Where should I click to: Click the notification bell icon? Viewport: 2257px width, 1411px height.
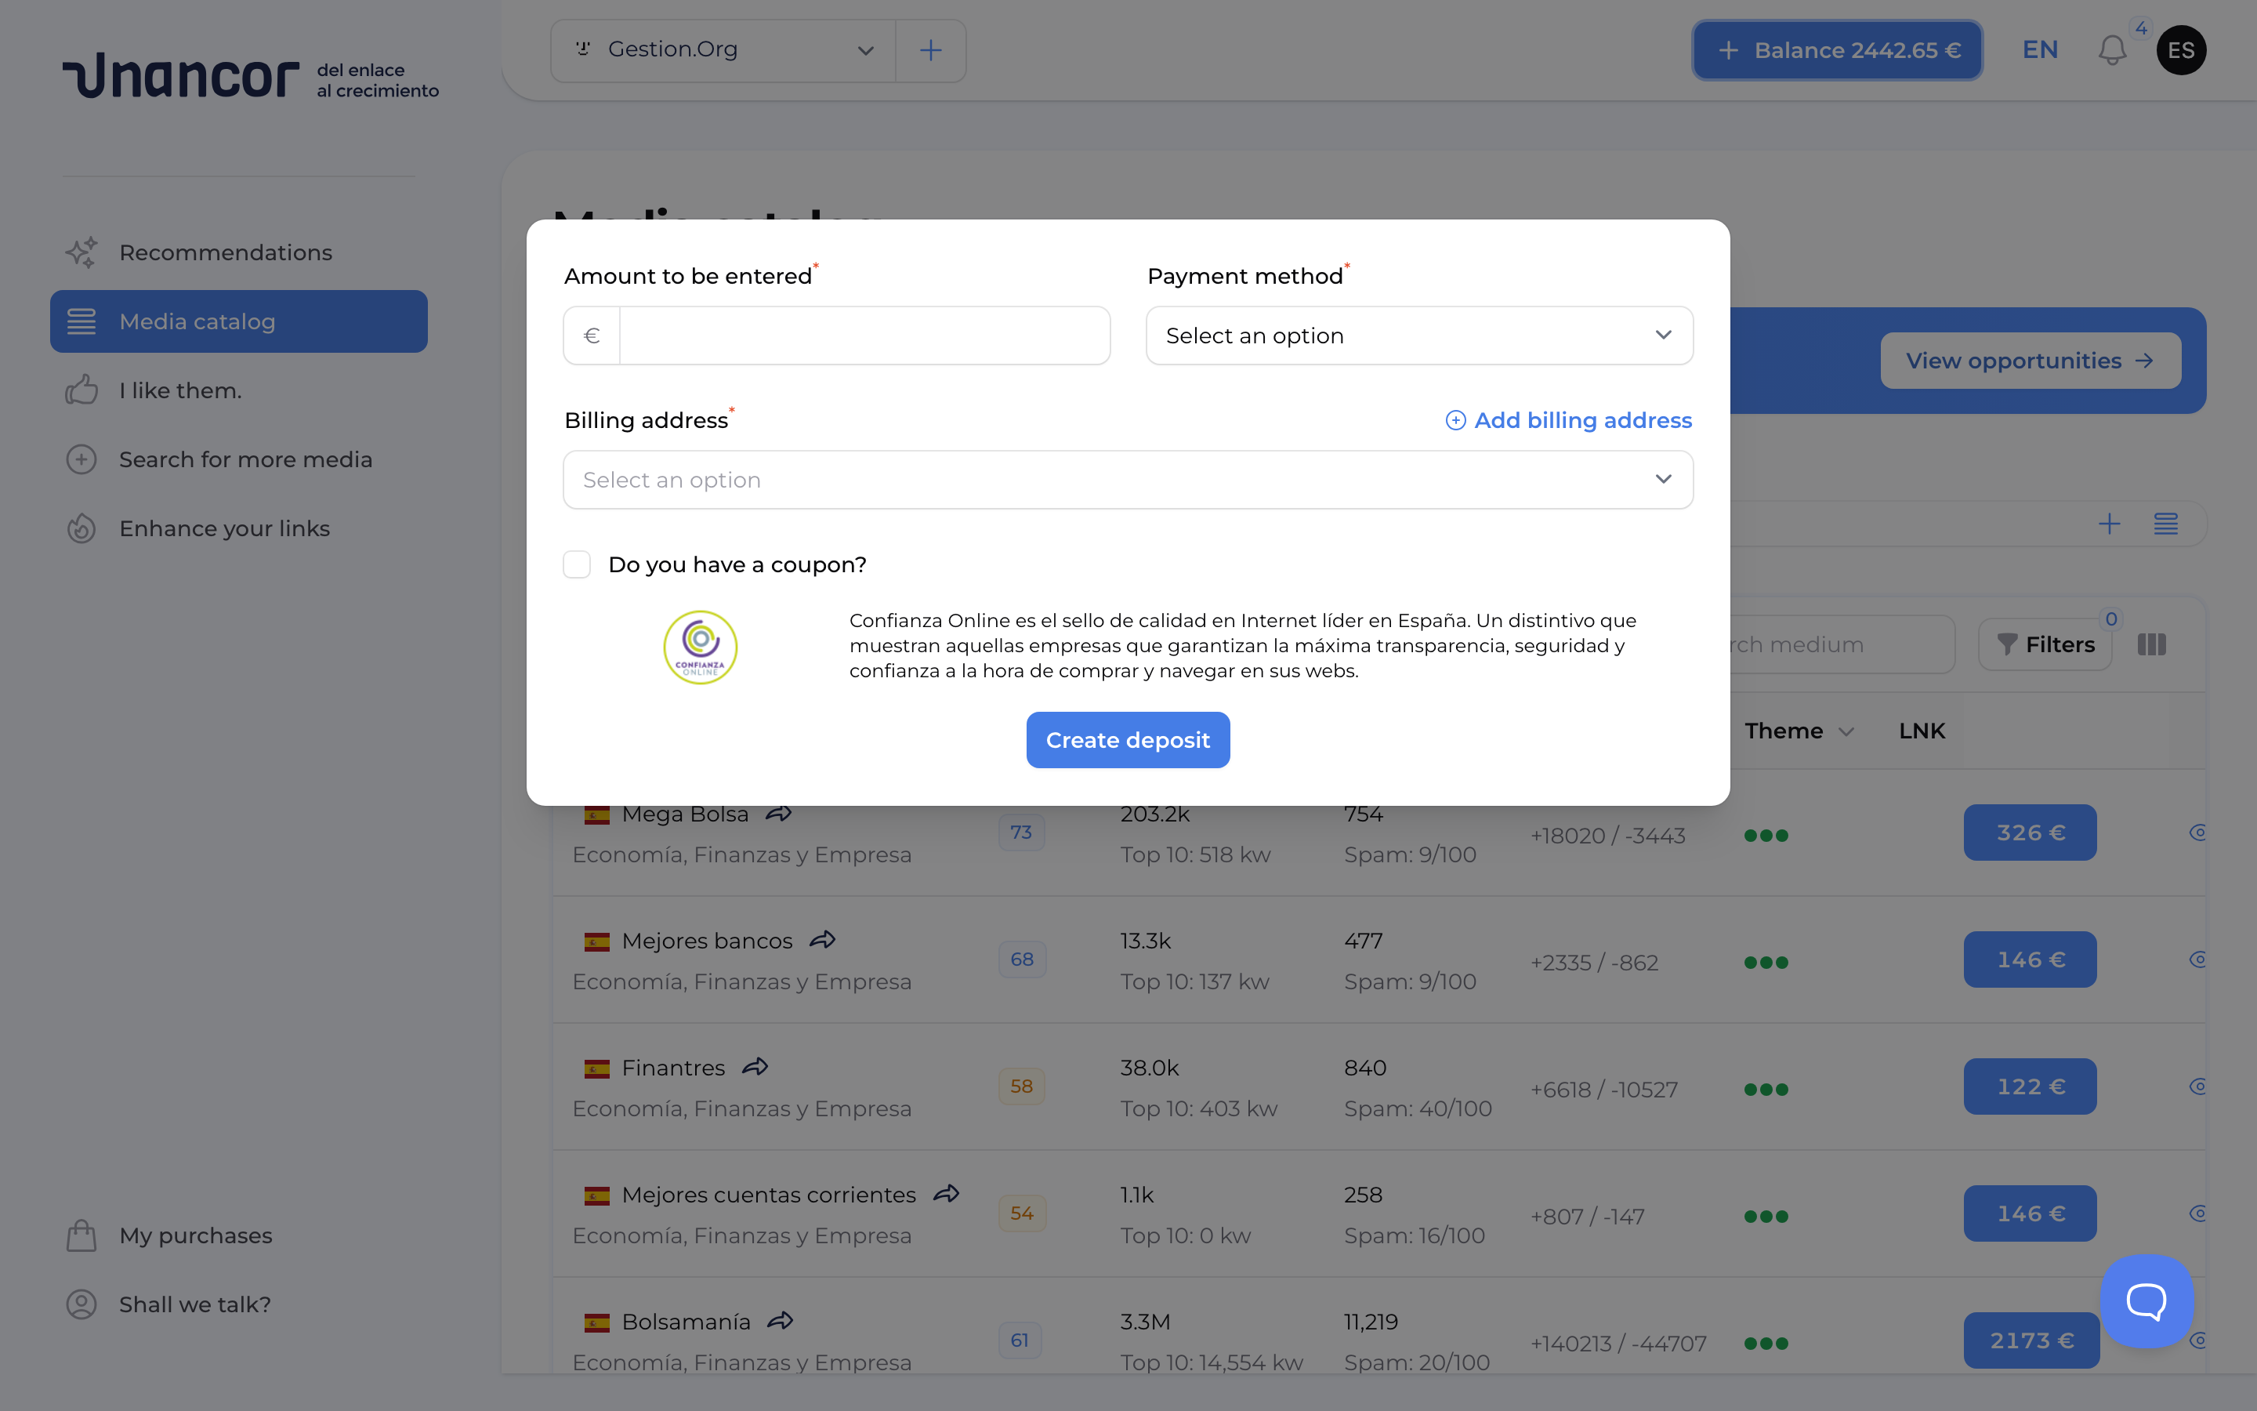tap(2110, 50)
